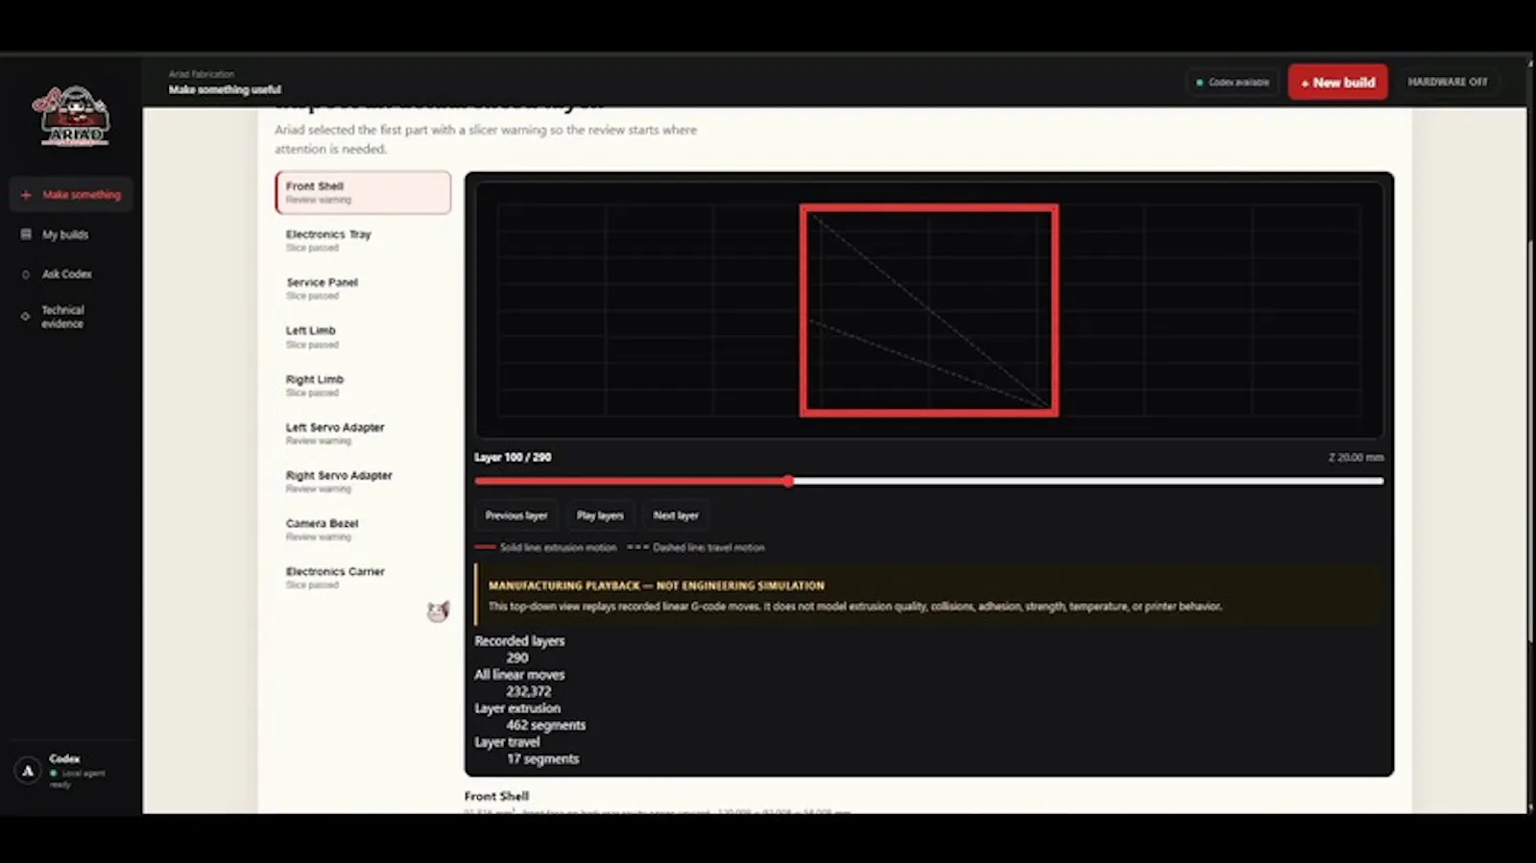The image size is (1536, 863).
Task: Click the Ariad logo in the sidebar
Action: coord(72,116)
